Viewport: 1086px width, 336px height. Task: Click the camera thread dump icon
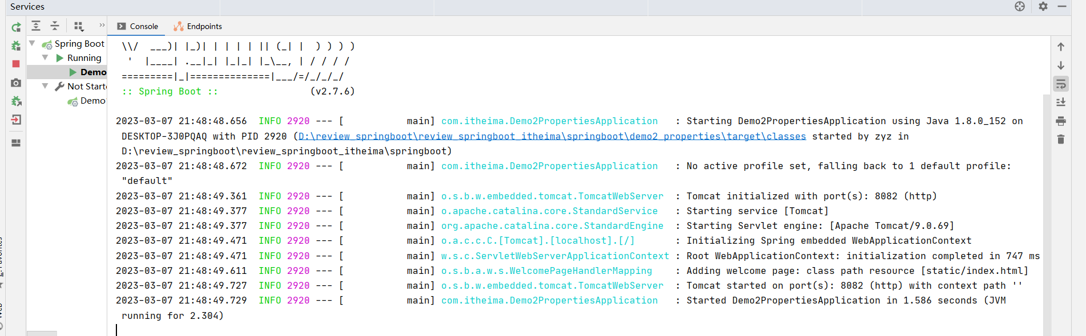16,83
